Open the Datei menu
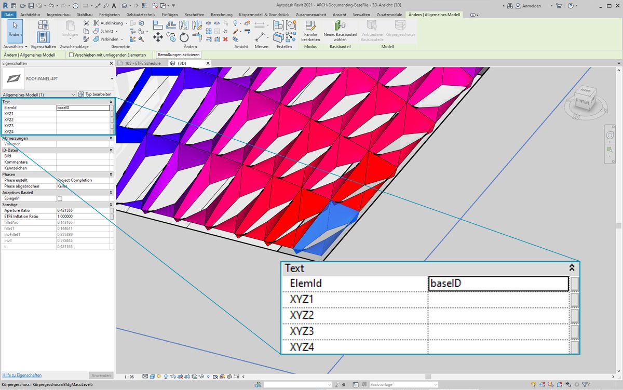The height and width of the screenshot is (390, 623). (x=9, y=15)
